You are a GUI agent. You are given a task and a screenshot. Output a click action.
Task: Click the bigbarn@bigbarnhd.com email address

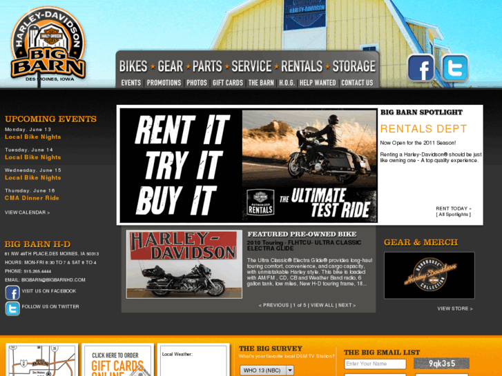[x=53, y=279]
